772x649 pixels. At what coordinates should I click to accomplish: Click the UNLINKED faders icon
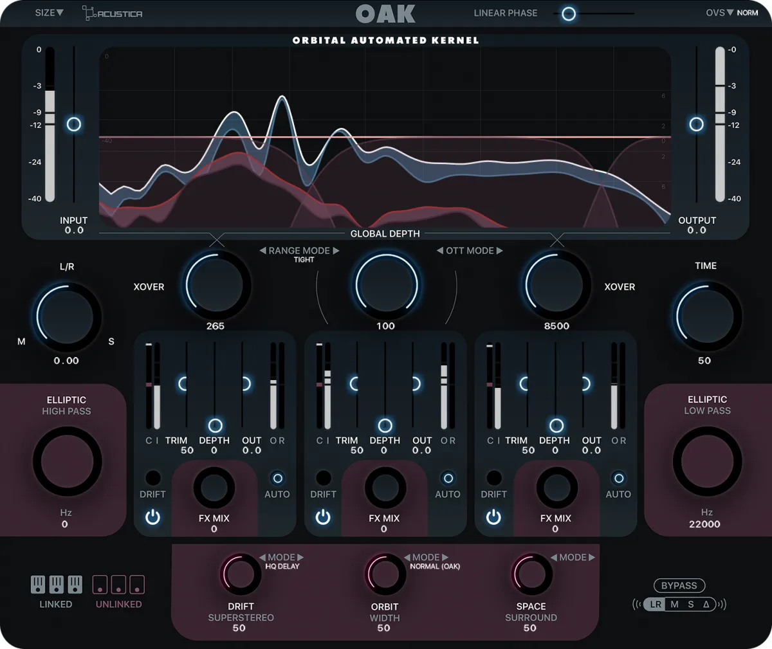(118, 585)
